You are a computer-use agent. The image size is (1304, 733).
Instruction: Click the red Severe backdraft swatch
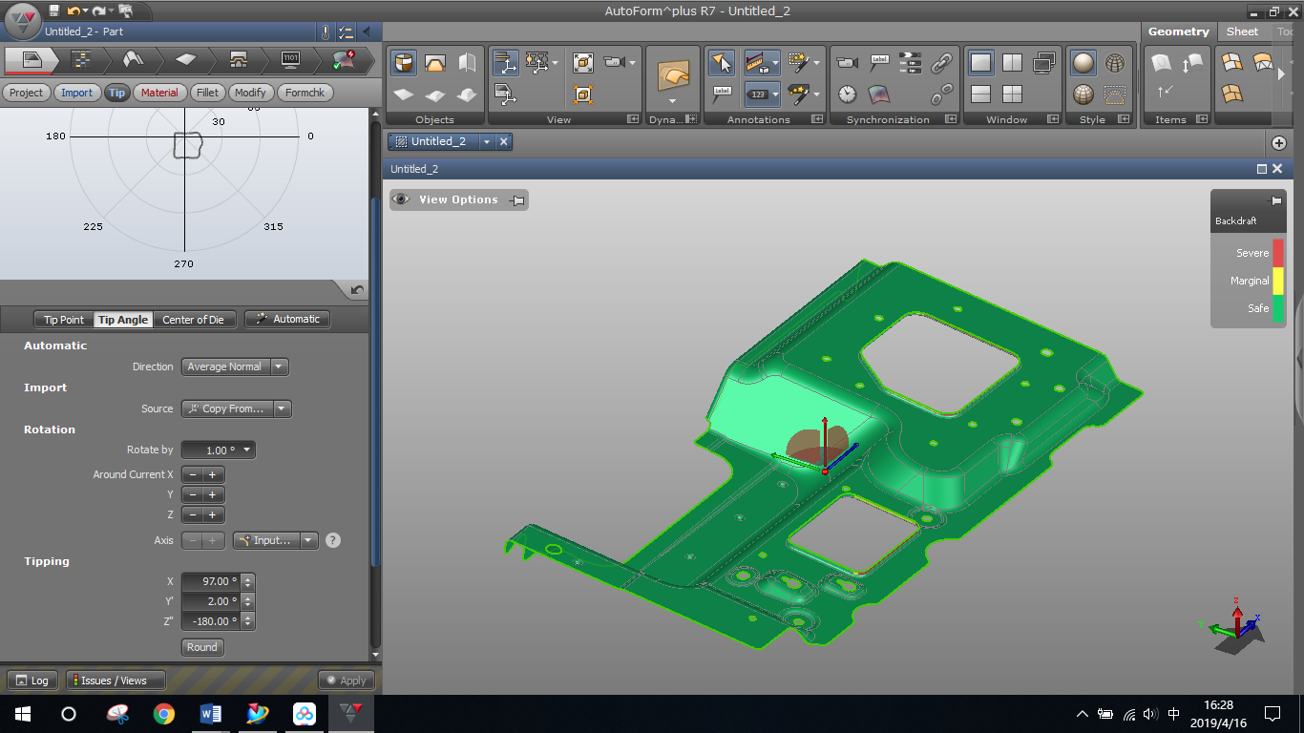(1278, 253)
